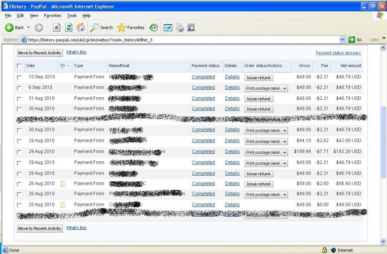Print the page with printer icon

tap(180, 27)
